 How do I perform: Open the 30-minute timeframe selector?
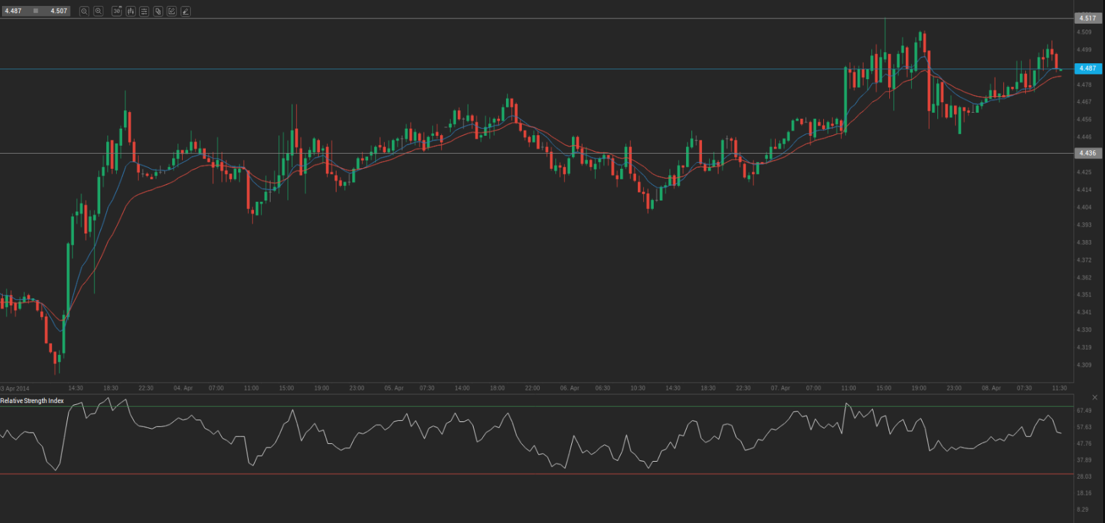click(117, 11)
